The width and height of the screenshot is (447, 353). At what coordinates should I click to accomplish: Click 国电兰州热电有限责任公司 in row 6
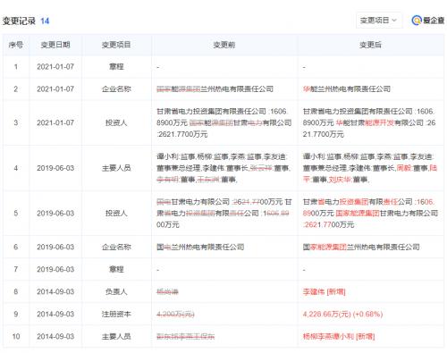(200, 247)
